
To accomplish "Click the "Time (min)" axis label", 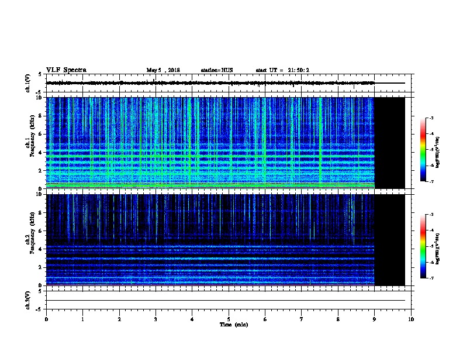I will tap(234, 325).
